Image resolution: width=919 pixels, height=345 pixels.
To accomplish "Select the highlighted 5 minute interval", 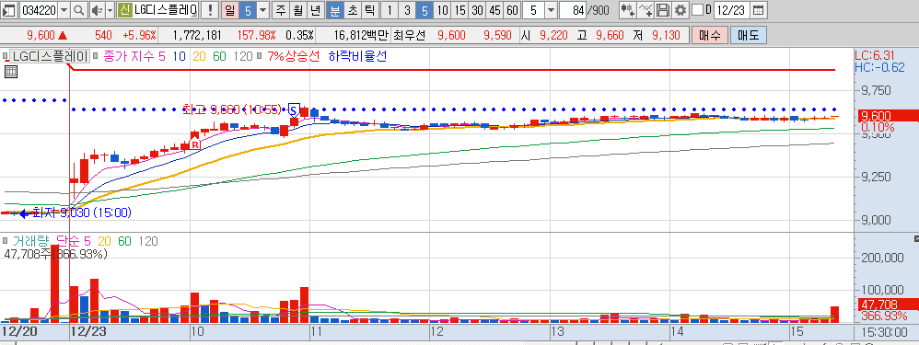I will [424, 9].
